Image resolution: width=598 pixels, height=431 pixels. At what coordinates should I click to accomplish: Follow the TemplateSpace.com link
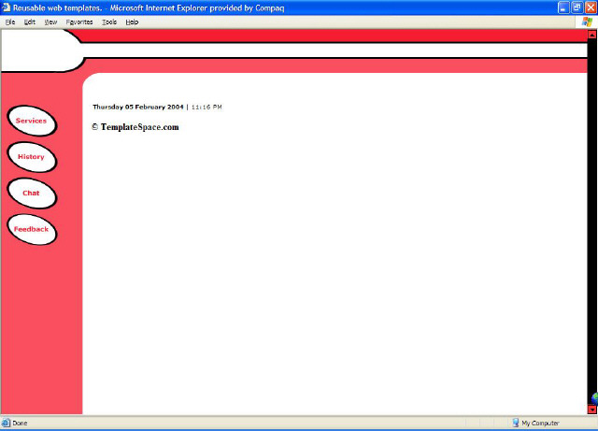point(139,127)
